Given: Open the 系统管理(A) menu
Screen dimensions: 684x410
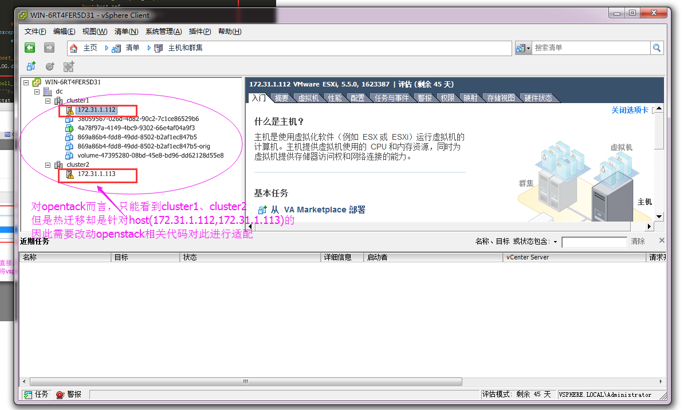Looking at the screenshot, I should [164, 31].
